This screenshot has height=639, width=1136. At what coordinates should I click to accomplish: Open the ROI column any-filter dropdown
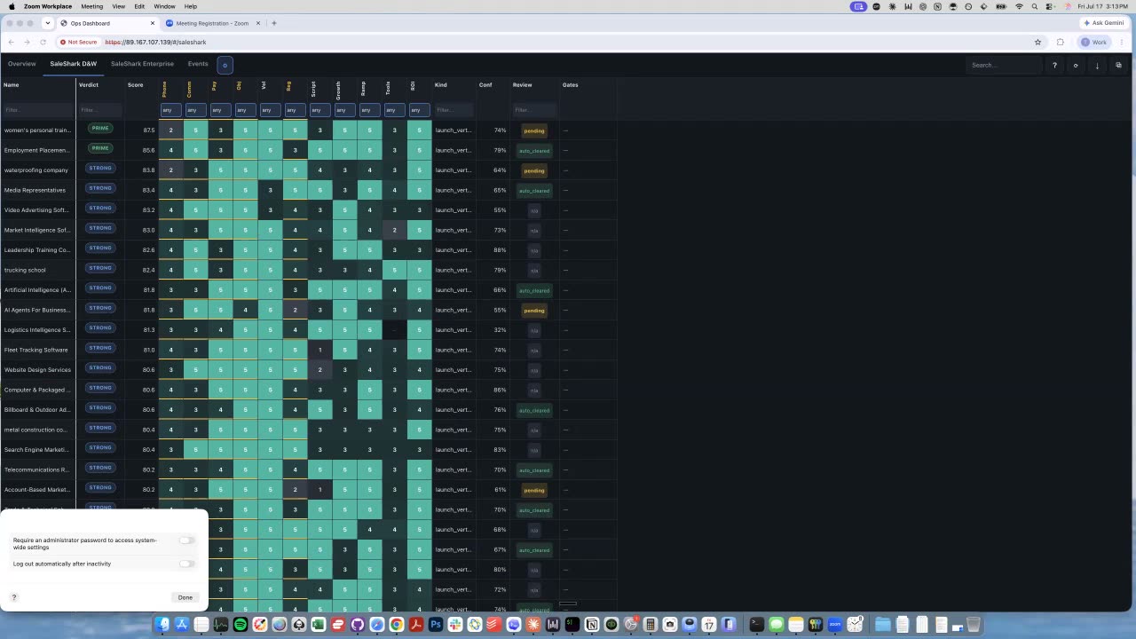[x=420, y=110]
